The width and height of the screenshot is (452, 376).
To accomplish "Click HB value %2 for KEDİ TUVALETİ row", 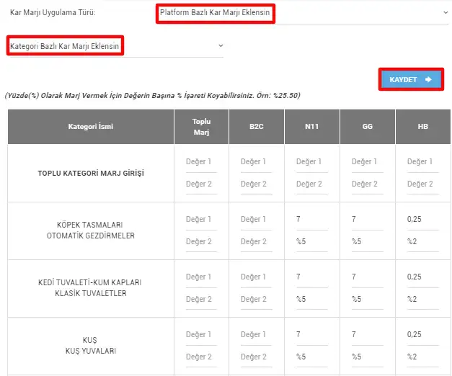I will point(423,300).
